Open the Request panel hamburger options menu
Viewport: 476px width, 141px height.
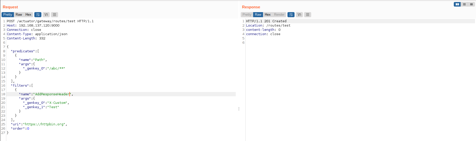coord(55,15)
